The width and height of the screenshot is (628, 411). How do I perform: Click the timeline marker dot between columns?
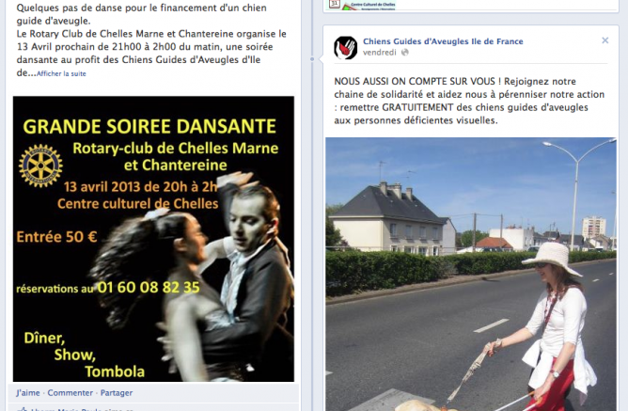312,59
